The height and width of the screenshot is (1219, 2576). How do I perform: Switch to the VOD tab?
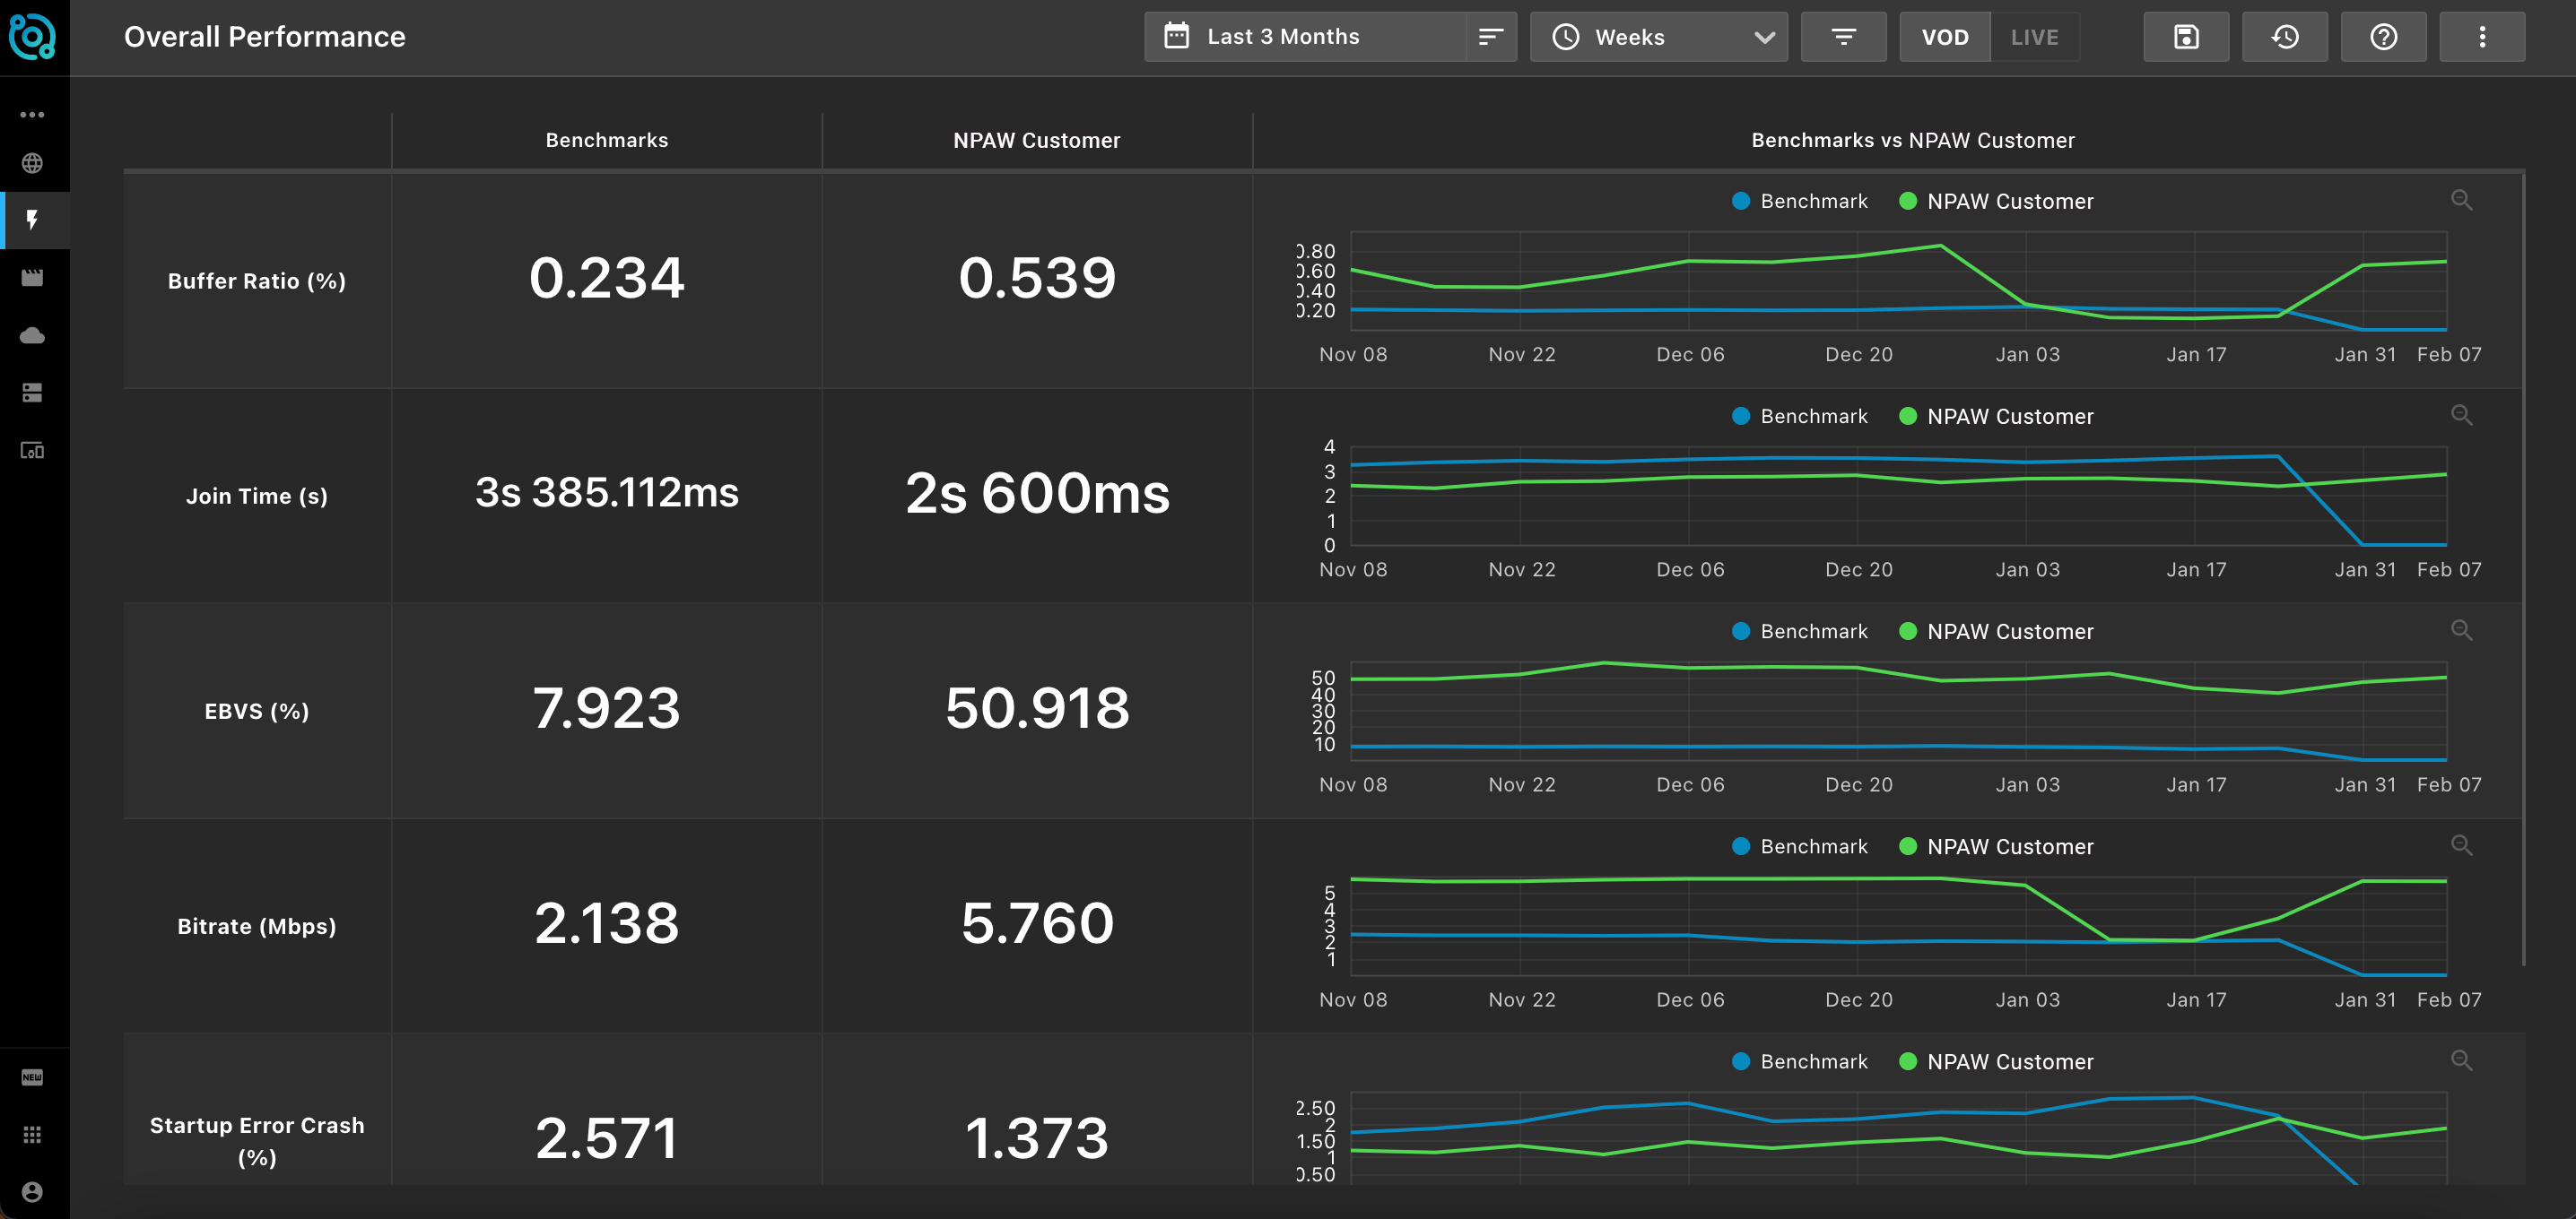[1945, 37]
